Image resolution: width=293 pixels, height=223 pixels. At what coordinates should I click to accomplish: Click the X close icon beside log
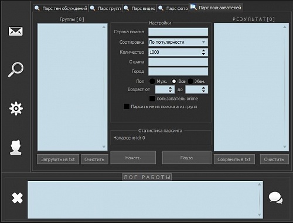click(x=17, y=198)
